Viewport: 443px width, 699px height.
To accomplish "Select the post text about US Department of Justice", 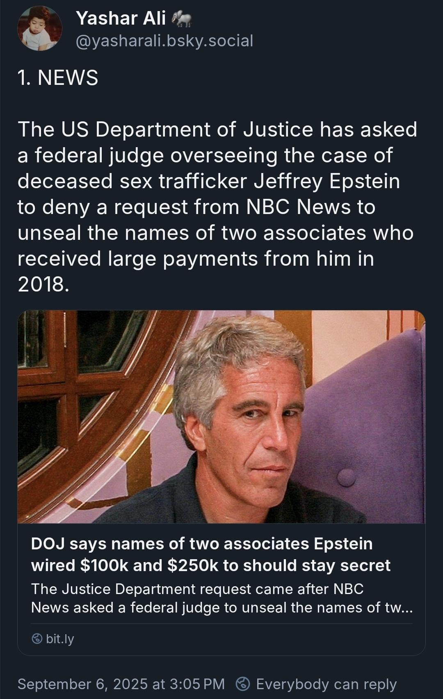I will (x=217, y=207).
